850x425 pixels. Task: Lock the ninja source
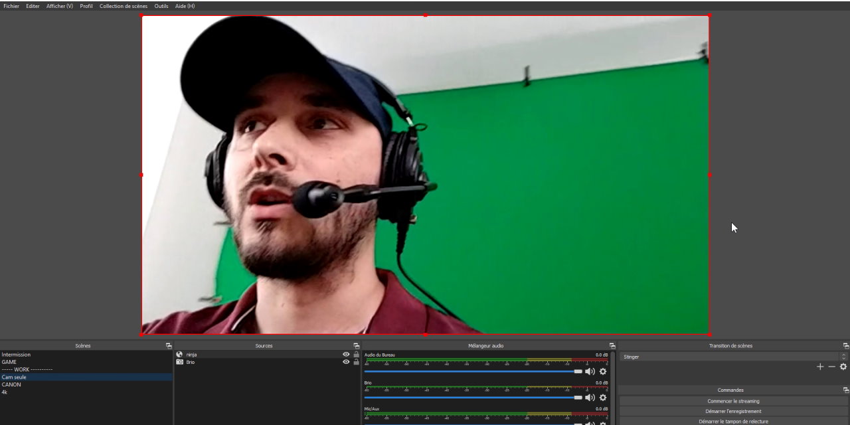[x=357, y=355]
